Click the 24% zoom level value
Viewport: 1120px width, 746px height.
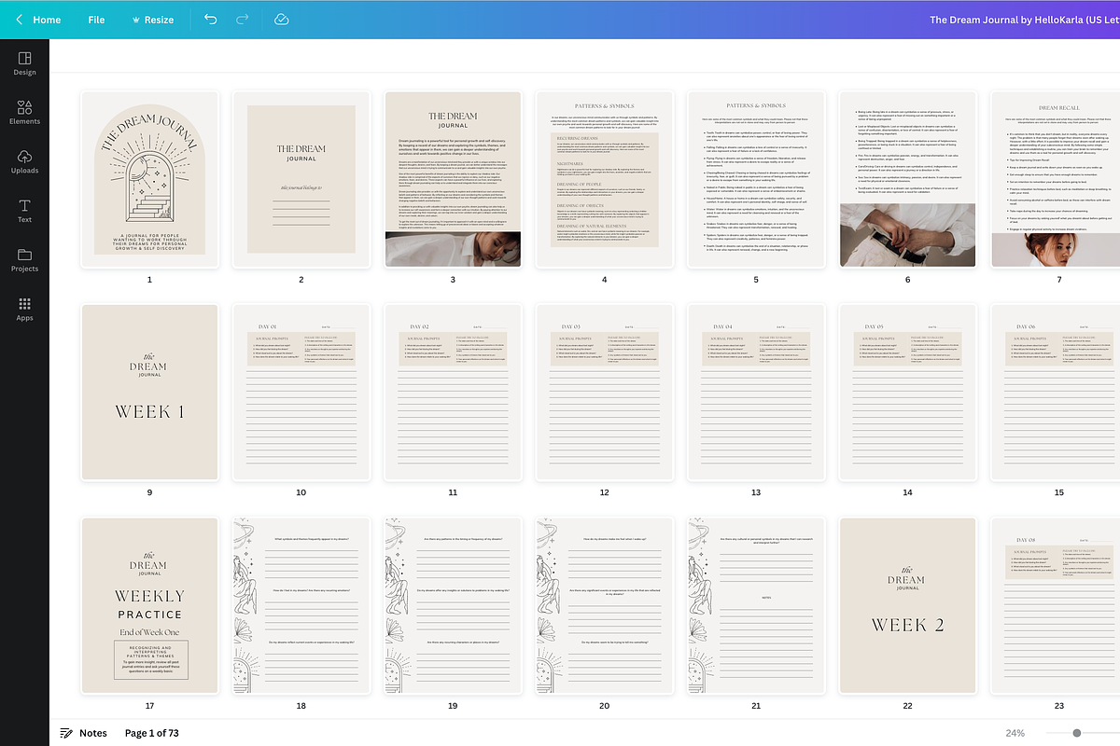point(1015,733)
